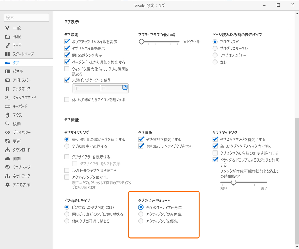Open the 同期 cloud icon

click(7, 159)
